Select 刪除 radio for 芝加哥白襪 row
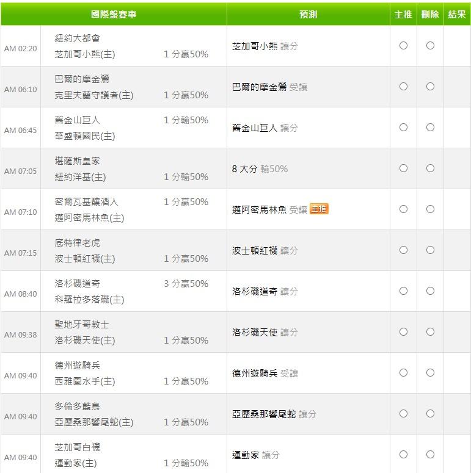This screenshot has width=471, height=473. tap(430, 454)
